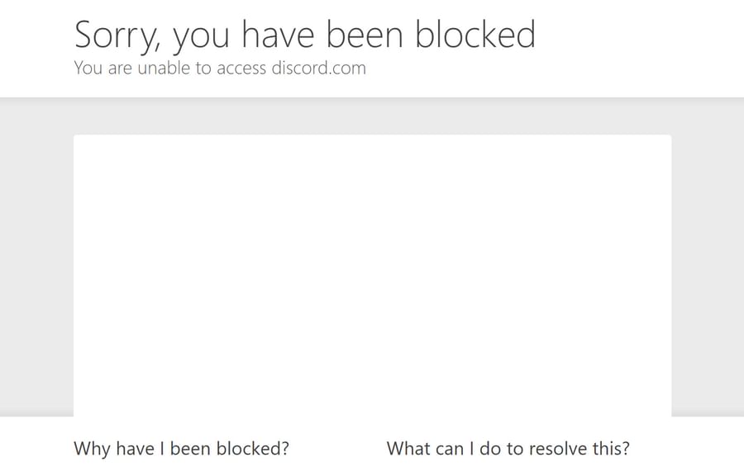This screenshot has height=467, width=744.
Task: Click the "Sorry, you have been blocked" heading
Action: coord(305,35)
